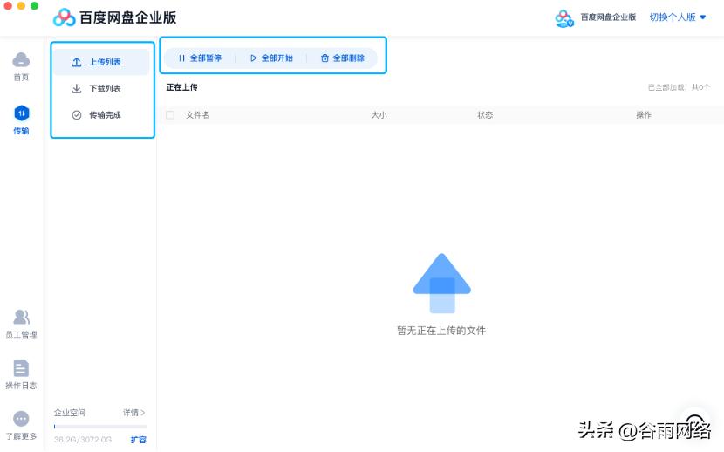Toggle the select-all checkbox in file header
This screenshot has height=452, width=724.
(x=170, y=115)
